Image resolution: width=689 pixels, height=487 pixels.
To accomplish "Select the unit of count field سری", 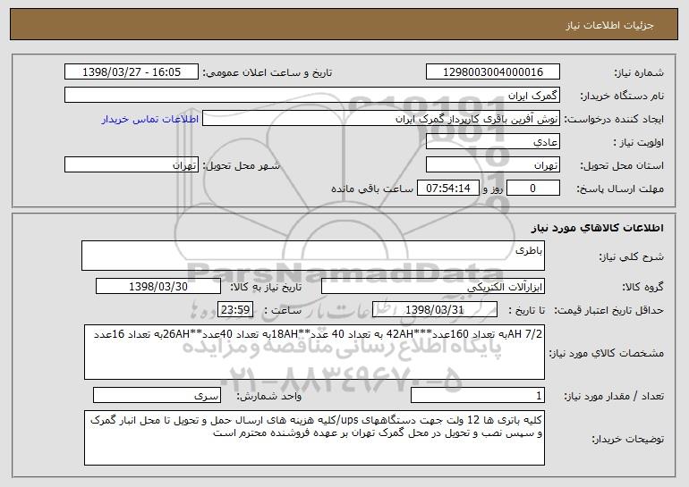I will [x=157, y=395].
